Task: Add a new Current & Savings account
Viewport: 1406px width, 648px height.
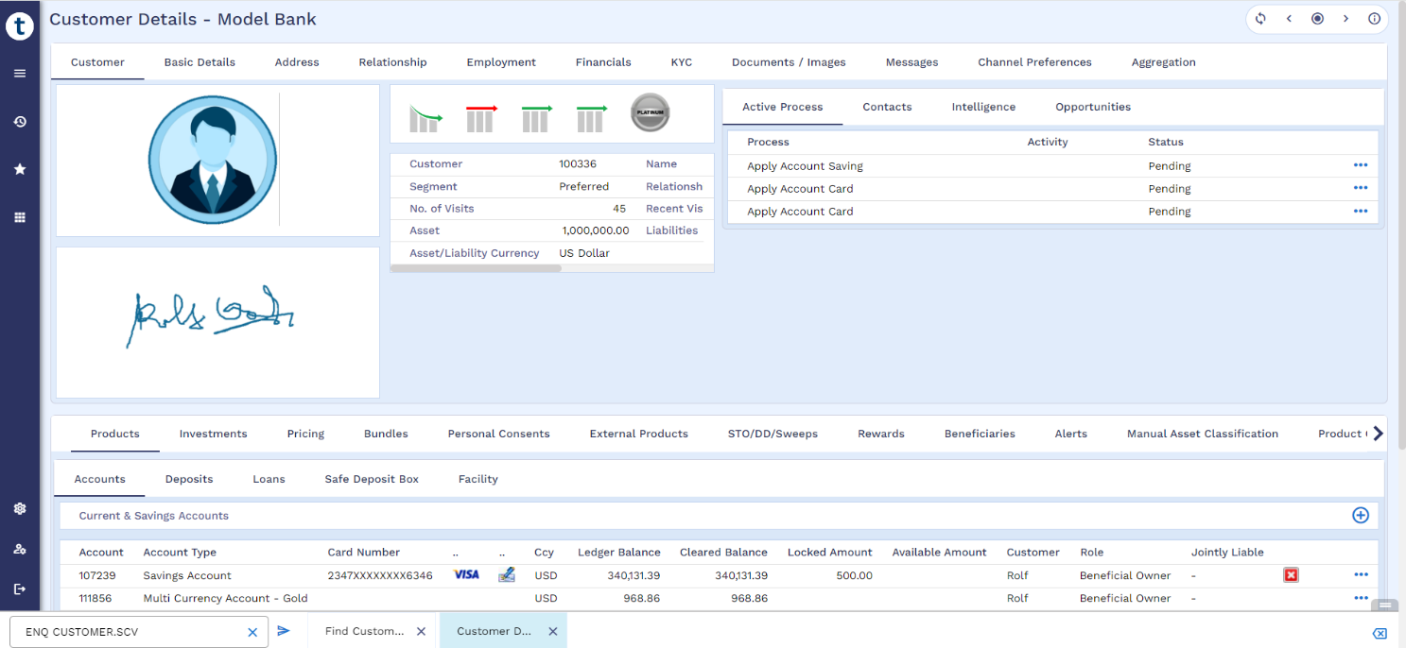Action: pos(1360,516)
